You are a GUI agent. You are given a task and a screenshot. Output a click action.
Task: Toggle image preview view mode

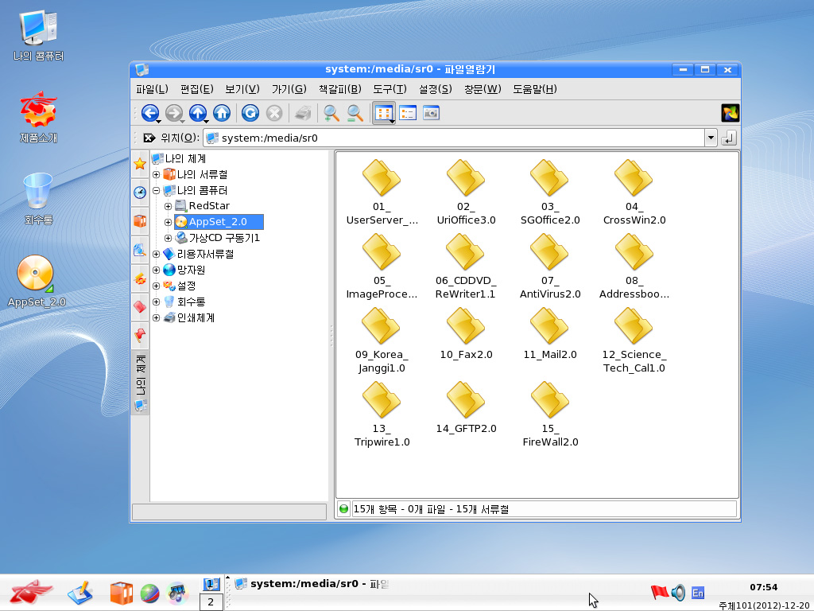(430, 113)
